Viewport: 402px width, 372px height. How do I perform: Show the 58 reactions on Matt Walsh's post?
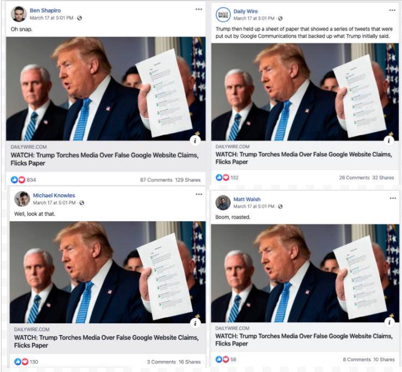[225, 359]
